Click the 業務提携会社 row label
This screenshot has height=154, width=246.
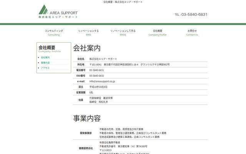tap(86, 148)
